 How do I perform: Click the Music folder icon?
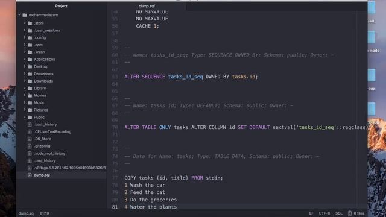pos(30,102)
